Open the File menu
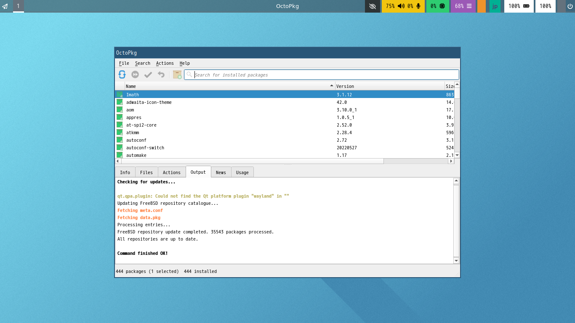The height and width of the screenshot is (323, 575). point(124,63)
